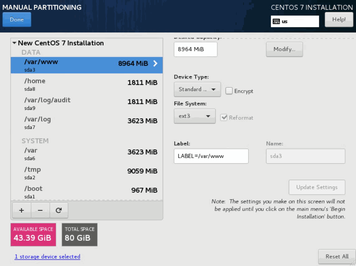Select the /boot sda1 partition
This screenshot has width=356, height=266.
(x=87, y=192)
